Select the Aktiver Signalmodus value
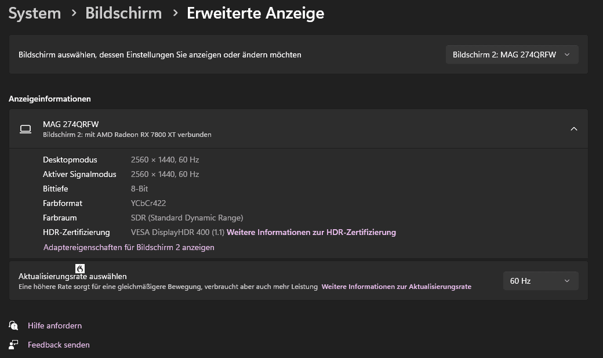The image size is (603, 358). point(165,175)
